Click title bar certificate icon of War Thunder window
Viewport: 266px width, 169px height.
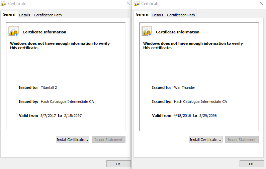(137, 4)
